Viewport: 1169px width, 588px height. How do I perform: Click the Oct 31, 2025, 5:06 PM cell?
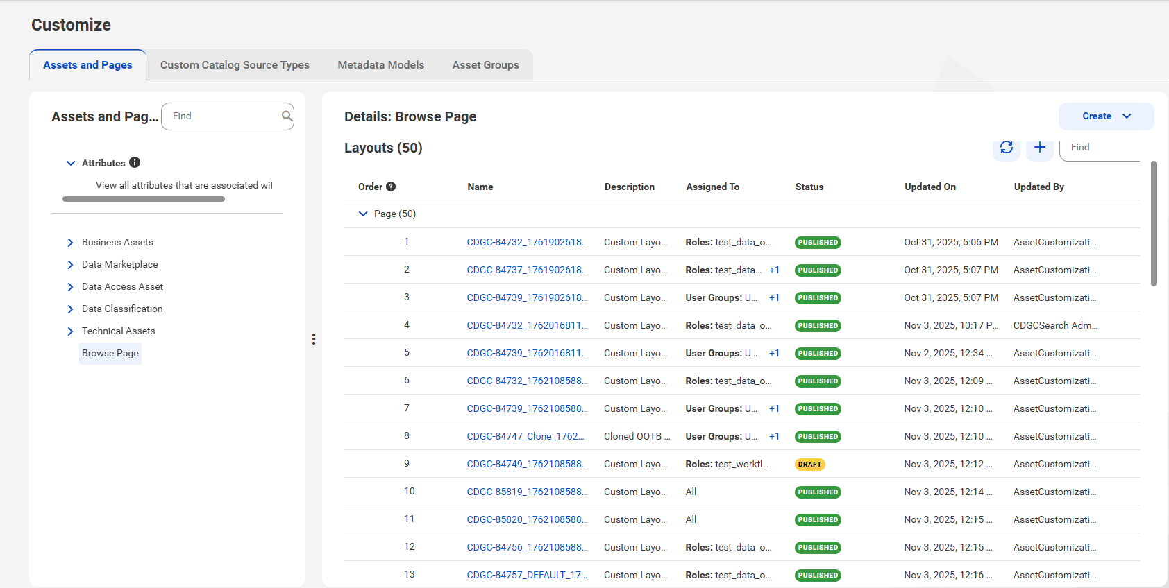click(x=951, y=242)
